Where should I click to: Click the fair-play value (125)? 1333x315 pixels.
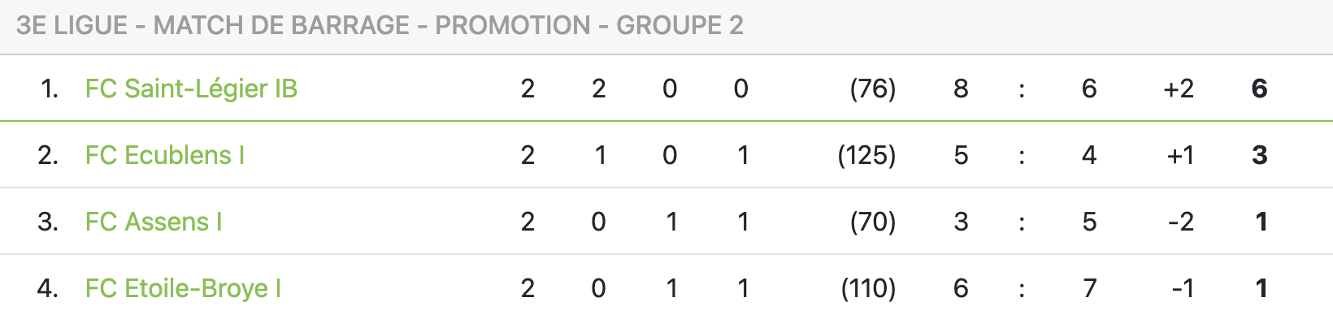click(x=866, y=155)
